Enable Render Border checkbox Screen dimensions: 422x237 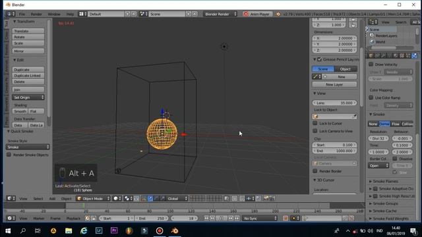[315, 171]
